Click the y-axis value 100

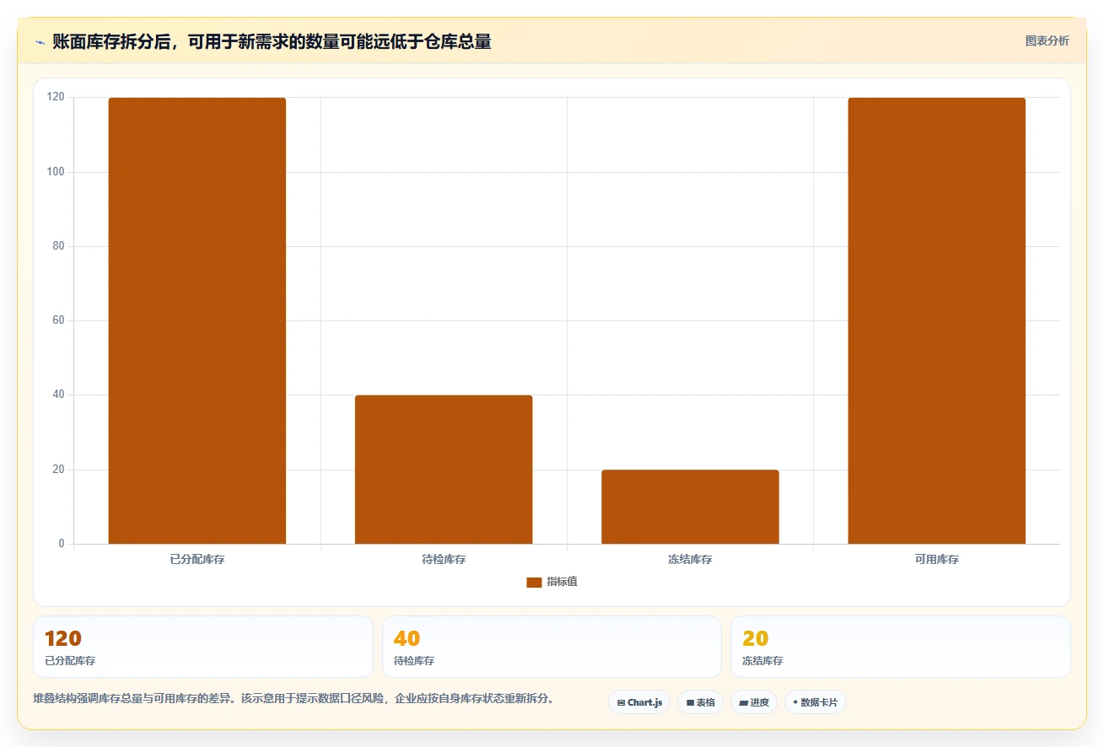pos(56,172)
